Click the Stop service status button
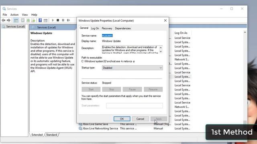Screen dimensions: 257x144 [112, 89]
